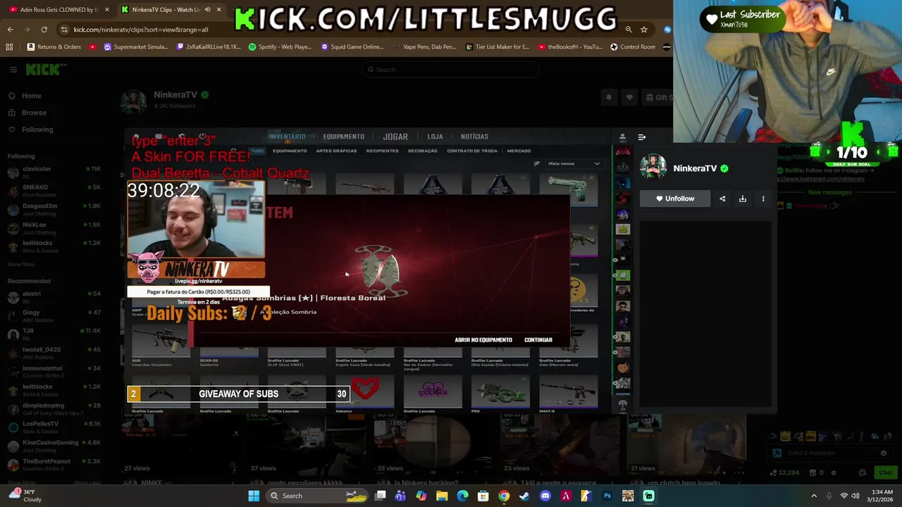This screenshot has width=902, height=507.
Task: Open Spotify - Web Player bookmark
Action: [x=280, y=47]
